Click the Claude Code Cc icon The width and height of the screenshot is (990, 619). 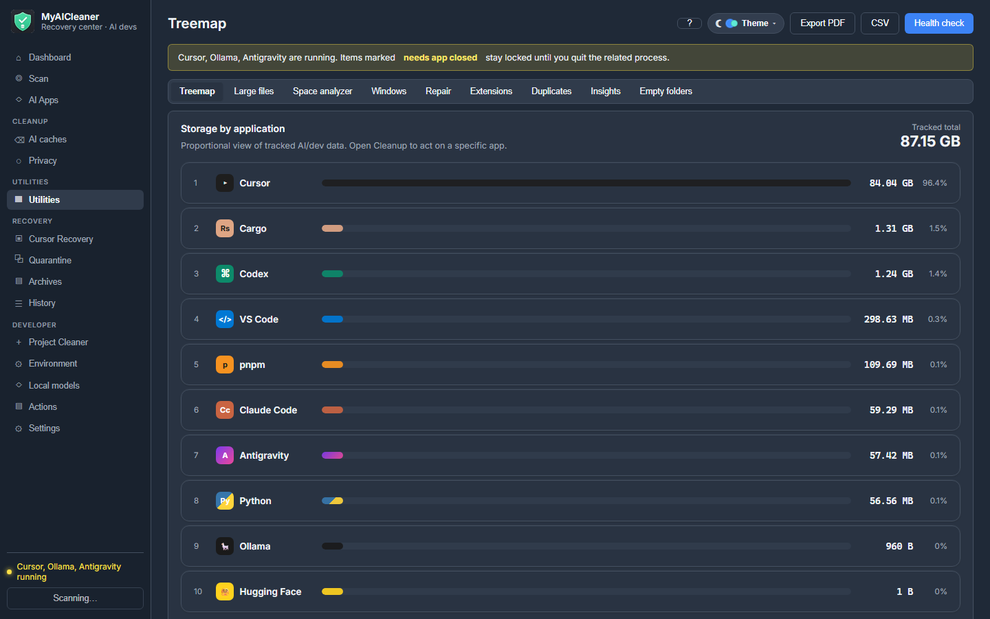tap(225, 410)
